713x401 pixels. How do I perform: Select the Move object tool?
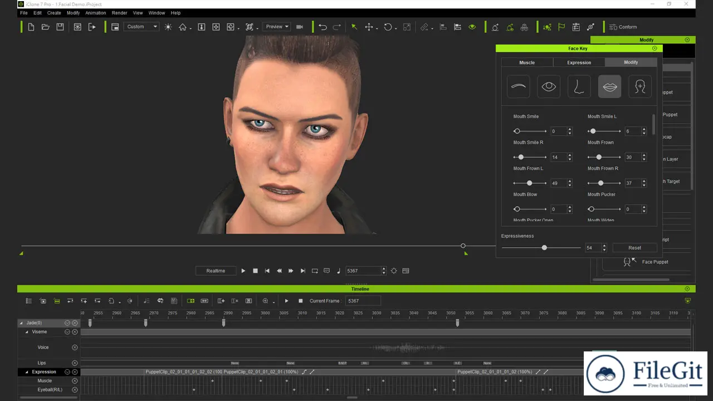click(x=369, y=27)
